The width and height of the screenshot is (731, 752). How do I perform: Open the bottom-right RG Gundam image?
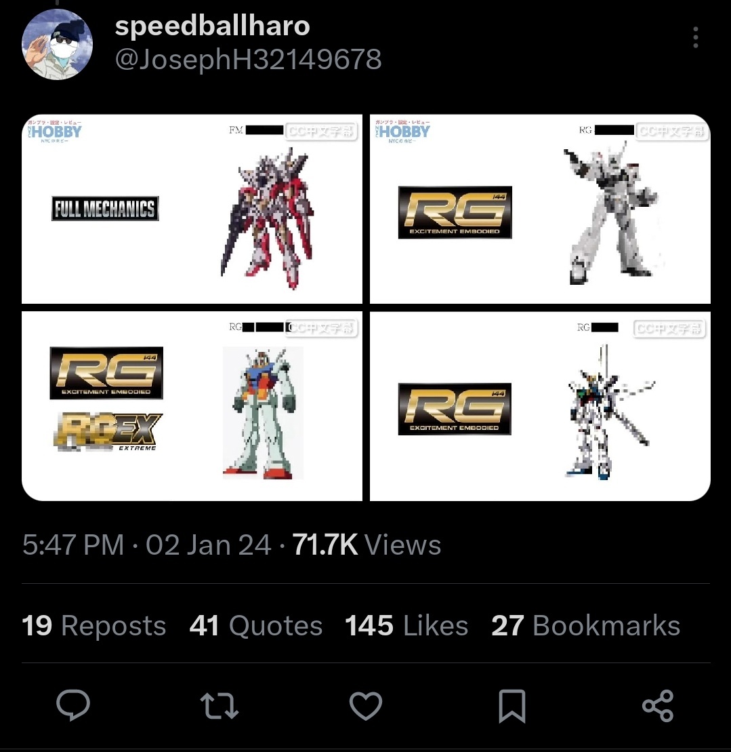pyautogui.click(x=541, y=406)
